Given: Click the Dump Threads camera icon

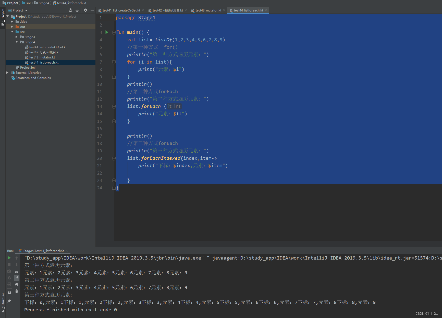Looking at the screenshot, I should tap(9, 271).
